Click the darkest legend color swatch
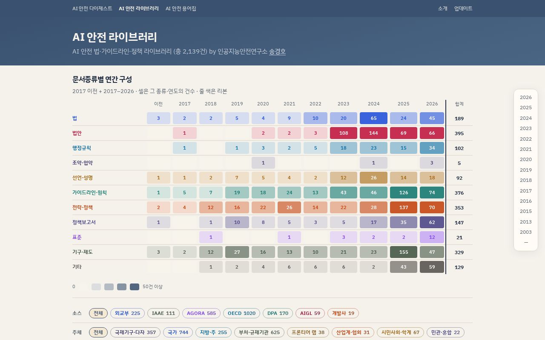 point(135,287)
